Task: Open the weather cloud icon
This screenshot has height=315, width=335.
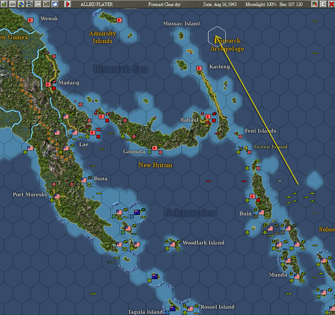Action: (55, 4)
